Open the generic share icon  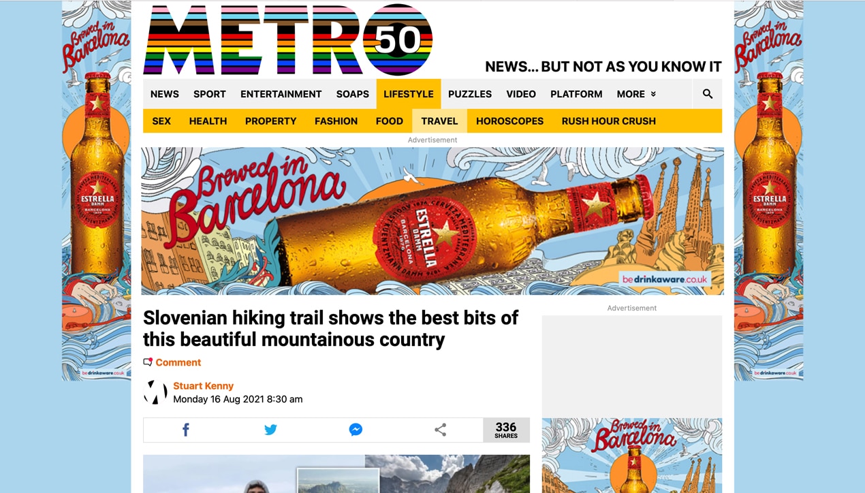[441, 430]
